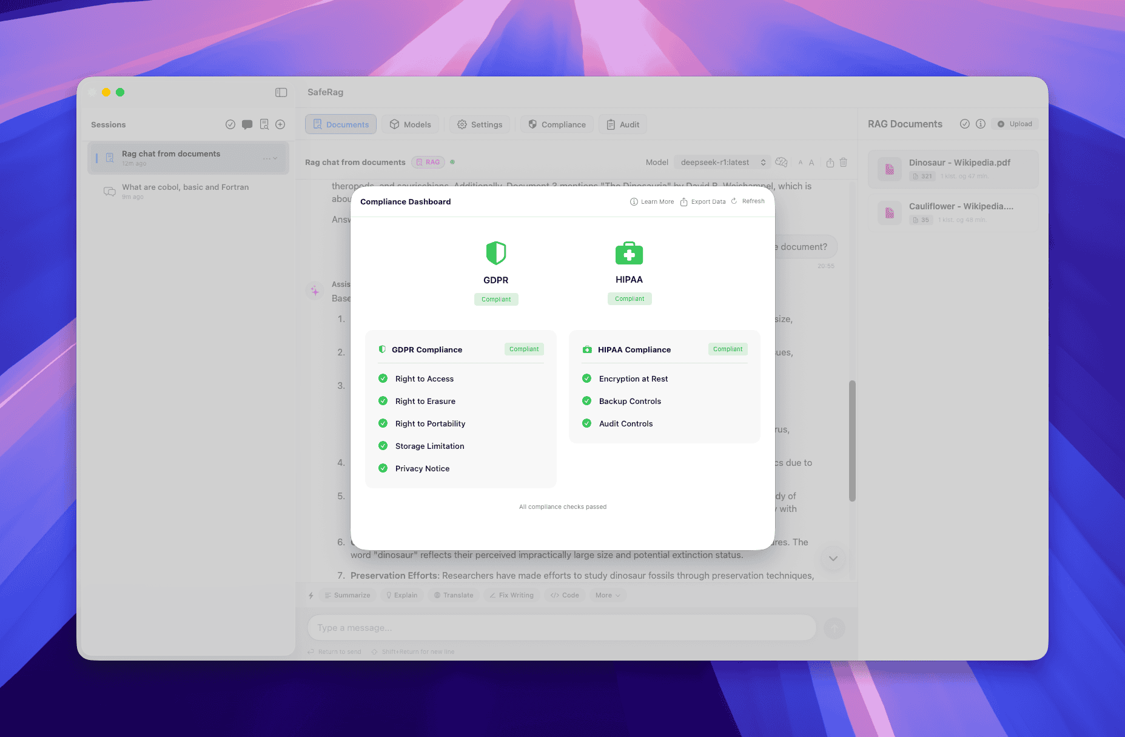Screen dimensions: 1125x737
Task: Click the green status dot next to RAG
Action: click(x=452, y=162)
